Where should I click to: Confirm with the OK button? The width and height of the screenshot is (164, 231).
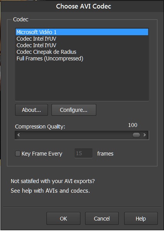click(x=63, y=219)
